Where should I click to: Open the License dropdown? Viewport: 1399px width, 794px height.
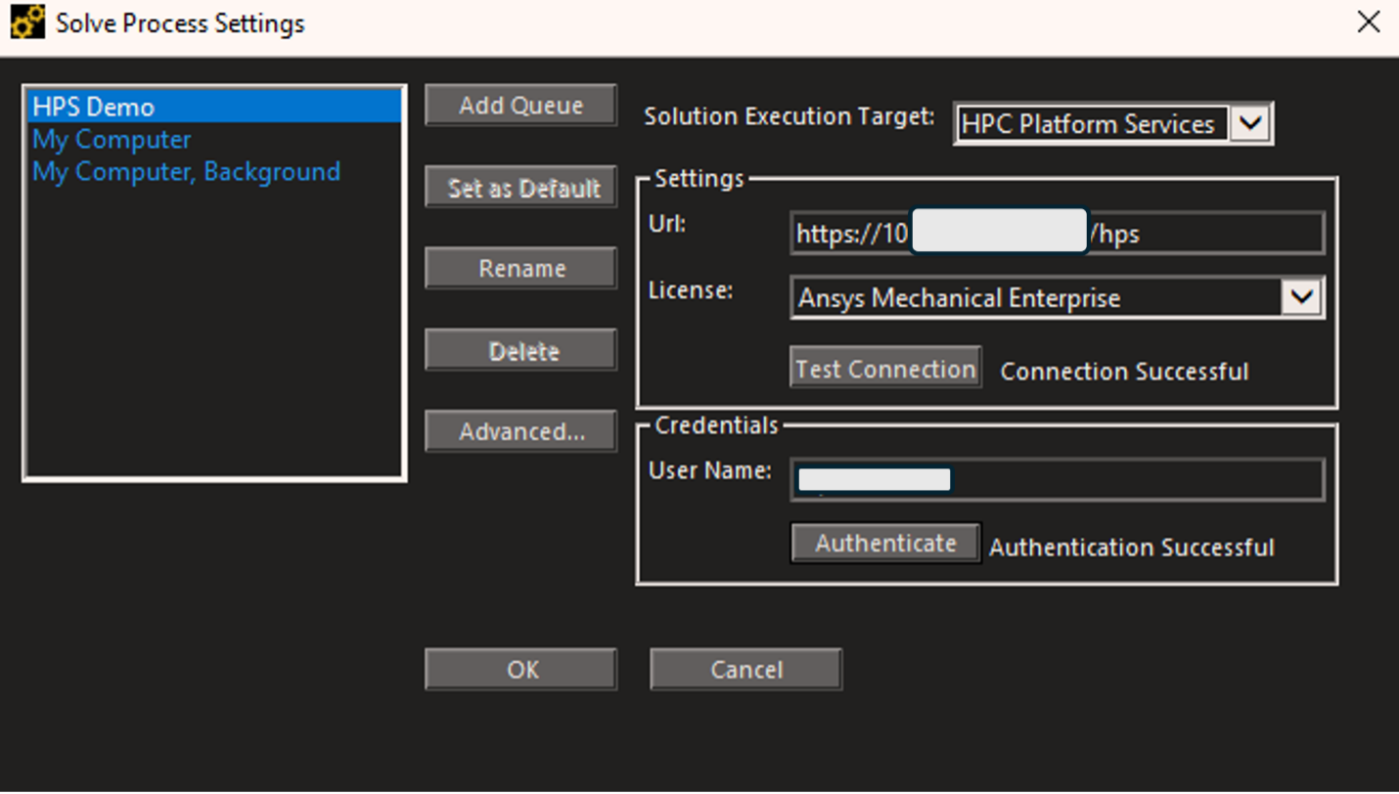click(x=1057, y=298)
